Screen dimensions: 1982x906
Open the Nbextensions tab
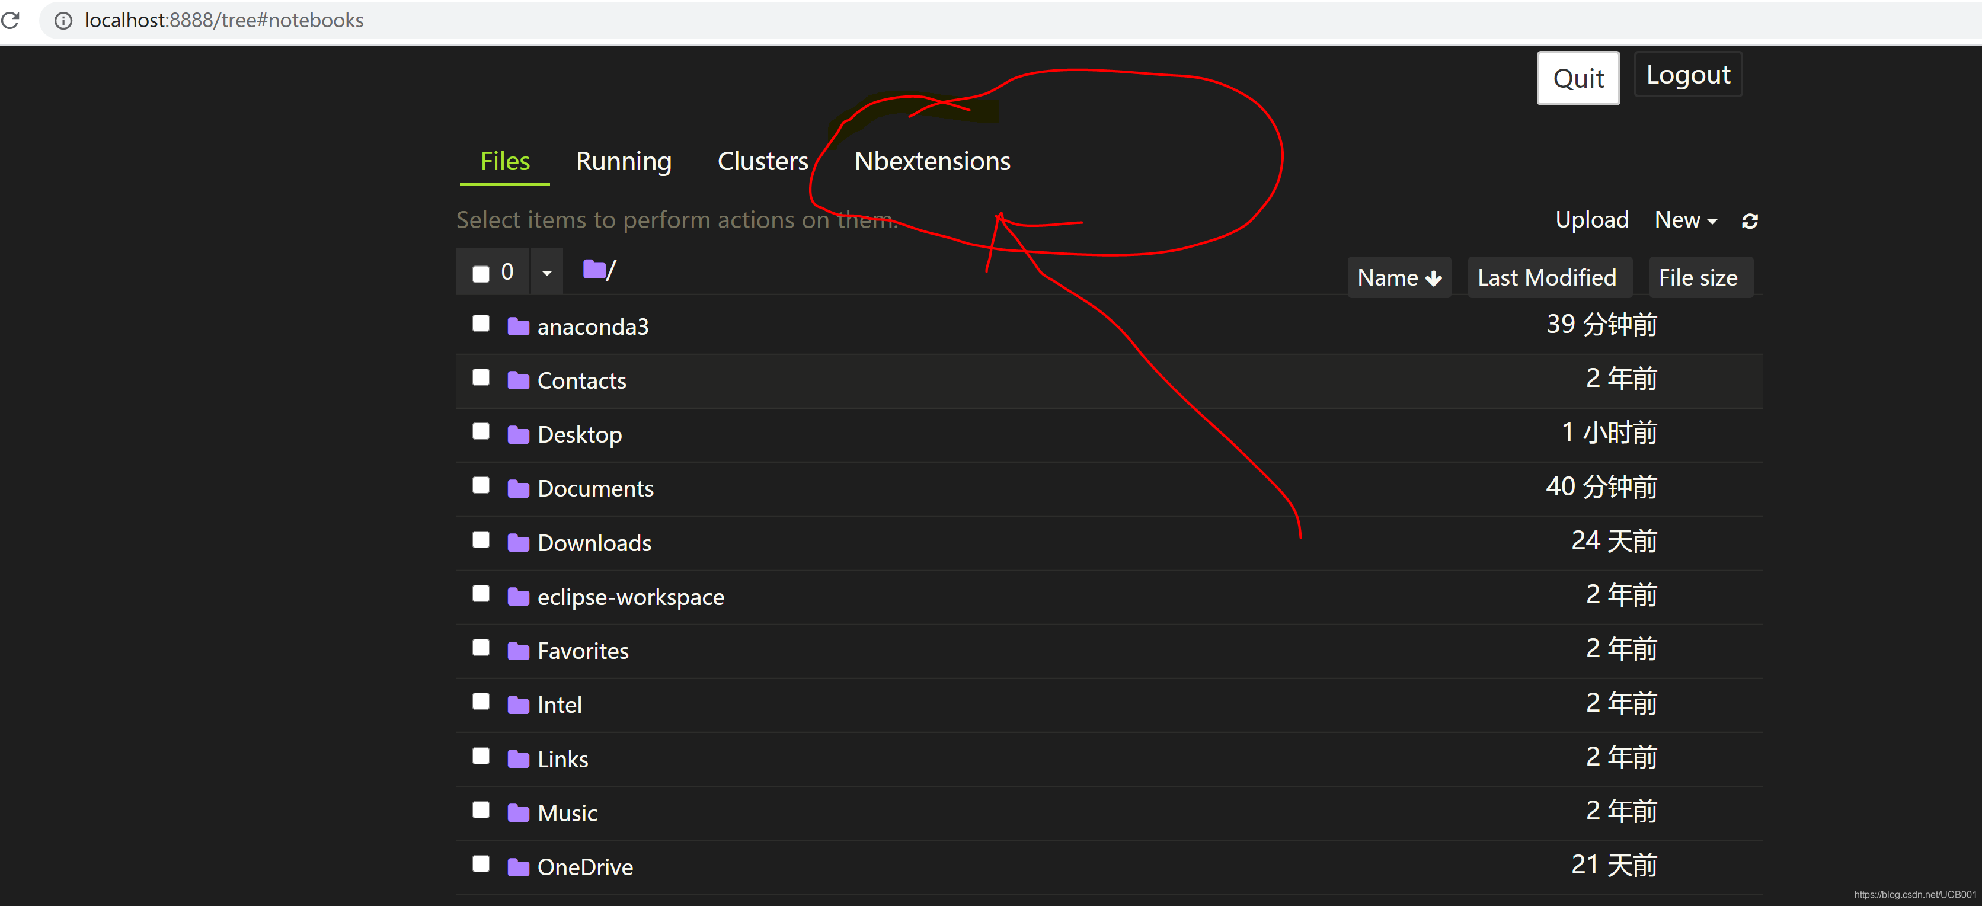coord(932,161)
